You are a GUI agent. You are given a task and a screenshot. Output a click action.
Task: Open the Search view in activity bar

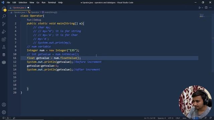[4, 16]
